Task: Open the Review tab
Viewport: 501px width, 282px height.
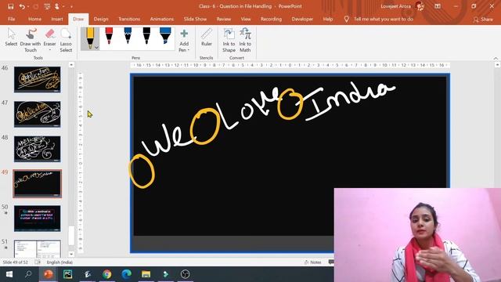Action: [224, 19]
